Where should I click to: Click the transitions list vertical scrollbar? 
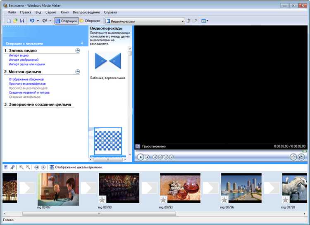130,102
